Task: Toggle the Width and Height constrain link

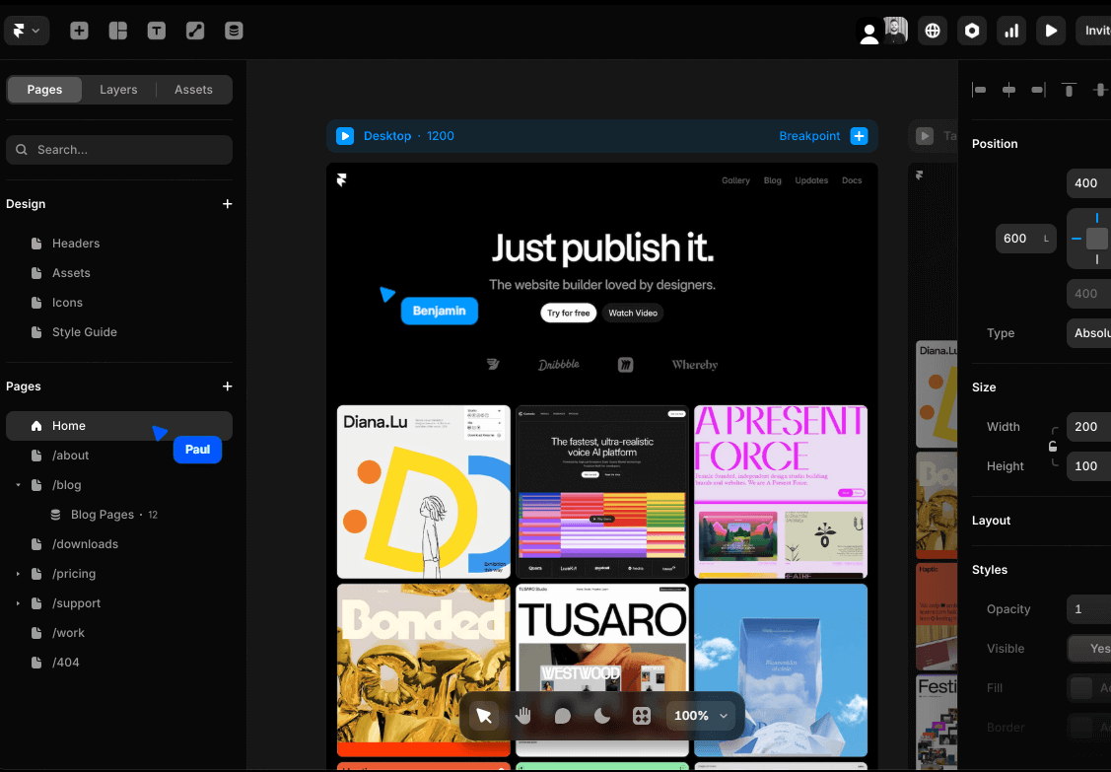Action: pos(1053,446)
